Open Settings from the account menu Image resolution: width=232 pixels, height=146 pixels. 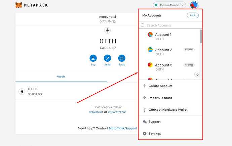pos(170,134)
